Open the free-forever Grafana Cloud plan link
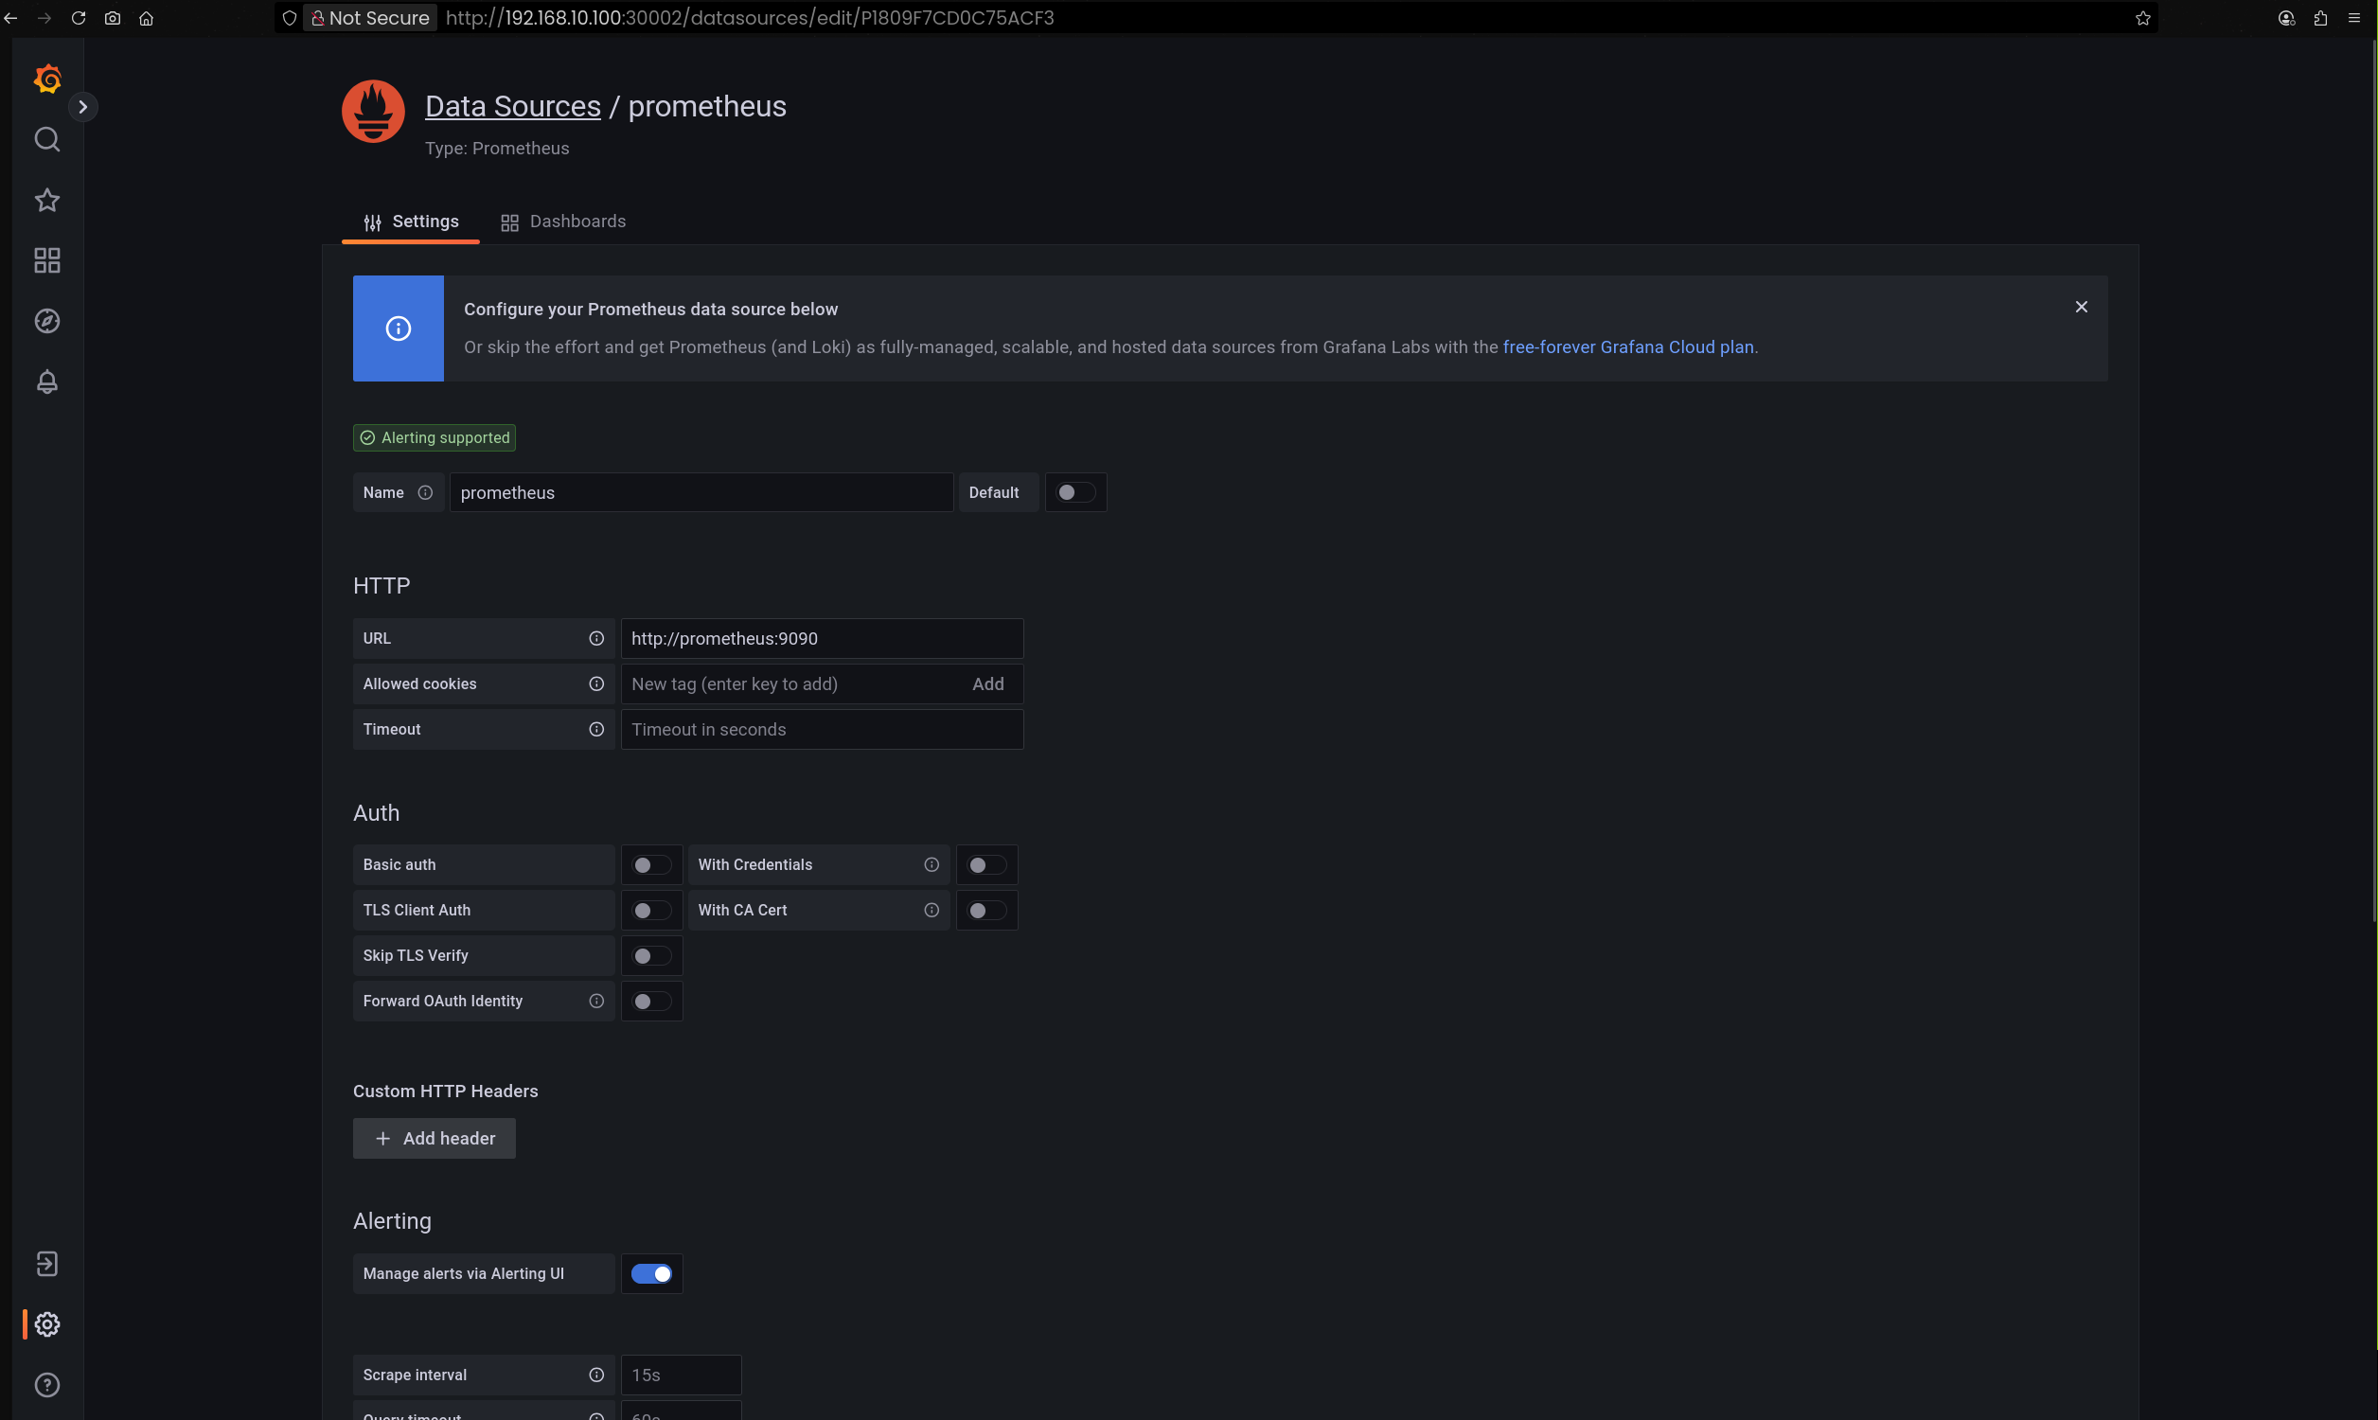The height and width of the screenshot is (1420, 2378). point(1628,347)
